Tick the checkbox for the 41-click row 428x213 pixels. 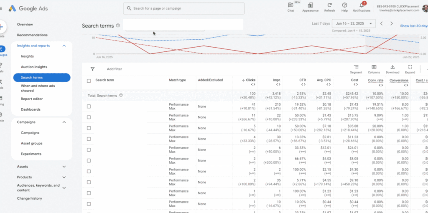click(x=89, y=106)
